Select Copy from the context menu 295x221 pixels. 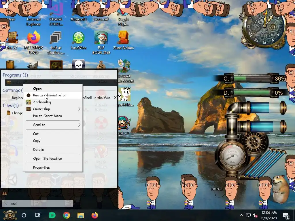coord(53,140)
